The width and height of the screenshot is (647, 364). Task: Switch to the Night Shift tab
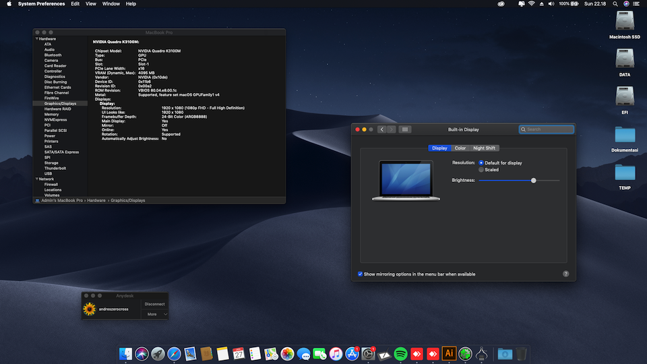(x=484, y=148)
